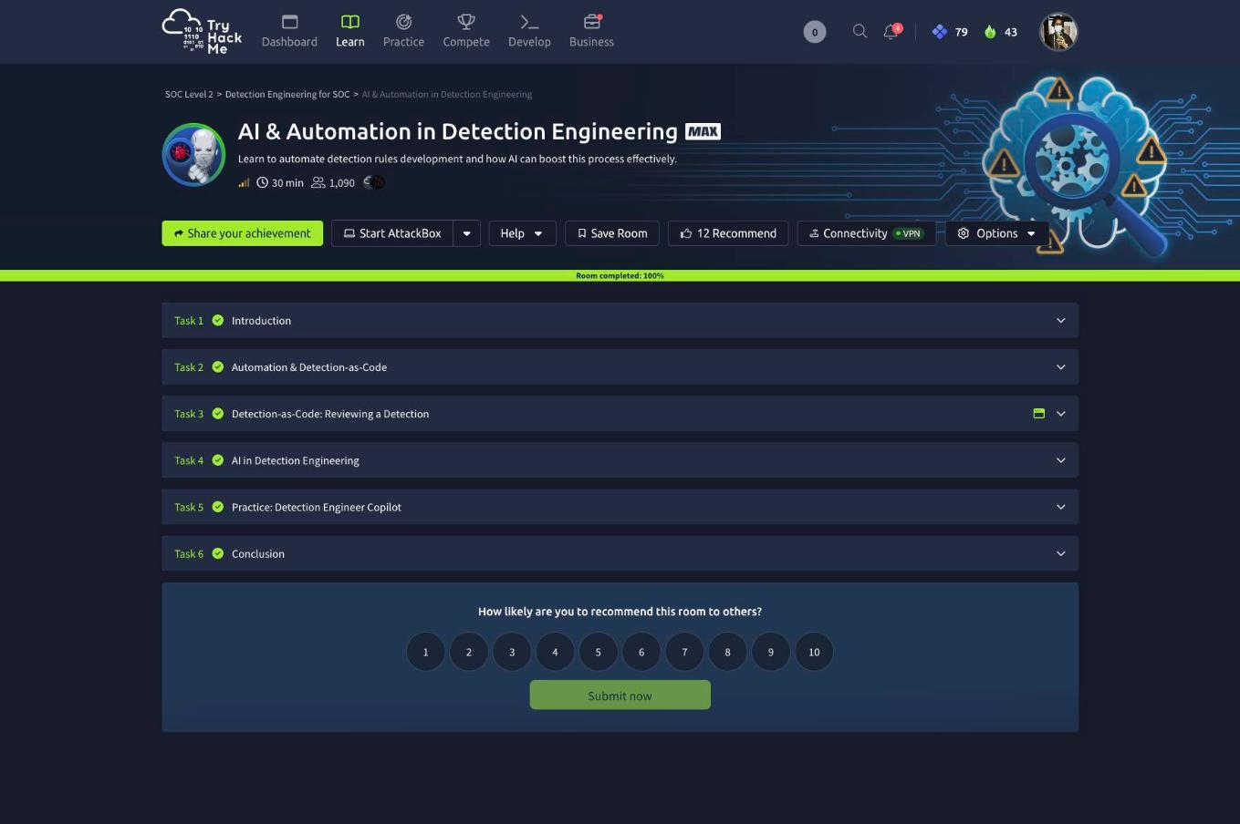This screenshot has height=824, width=1240.
Task: Click the 12 Recommend button
Action: 728,233
